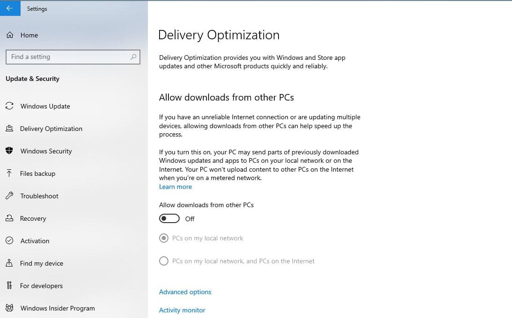The image size is (512, 318).
Task: Click the back arrow button
Action: [10, 8]
